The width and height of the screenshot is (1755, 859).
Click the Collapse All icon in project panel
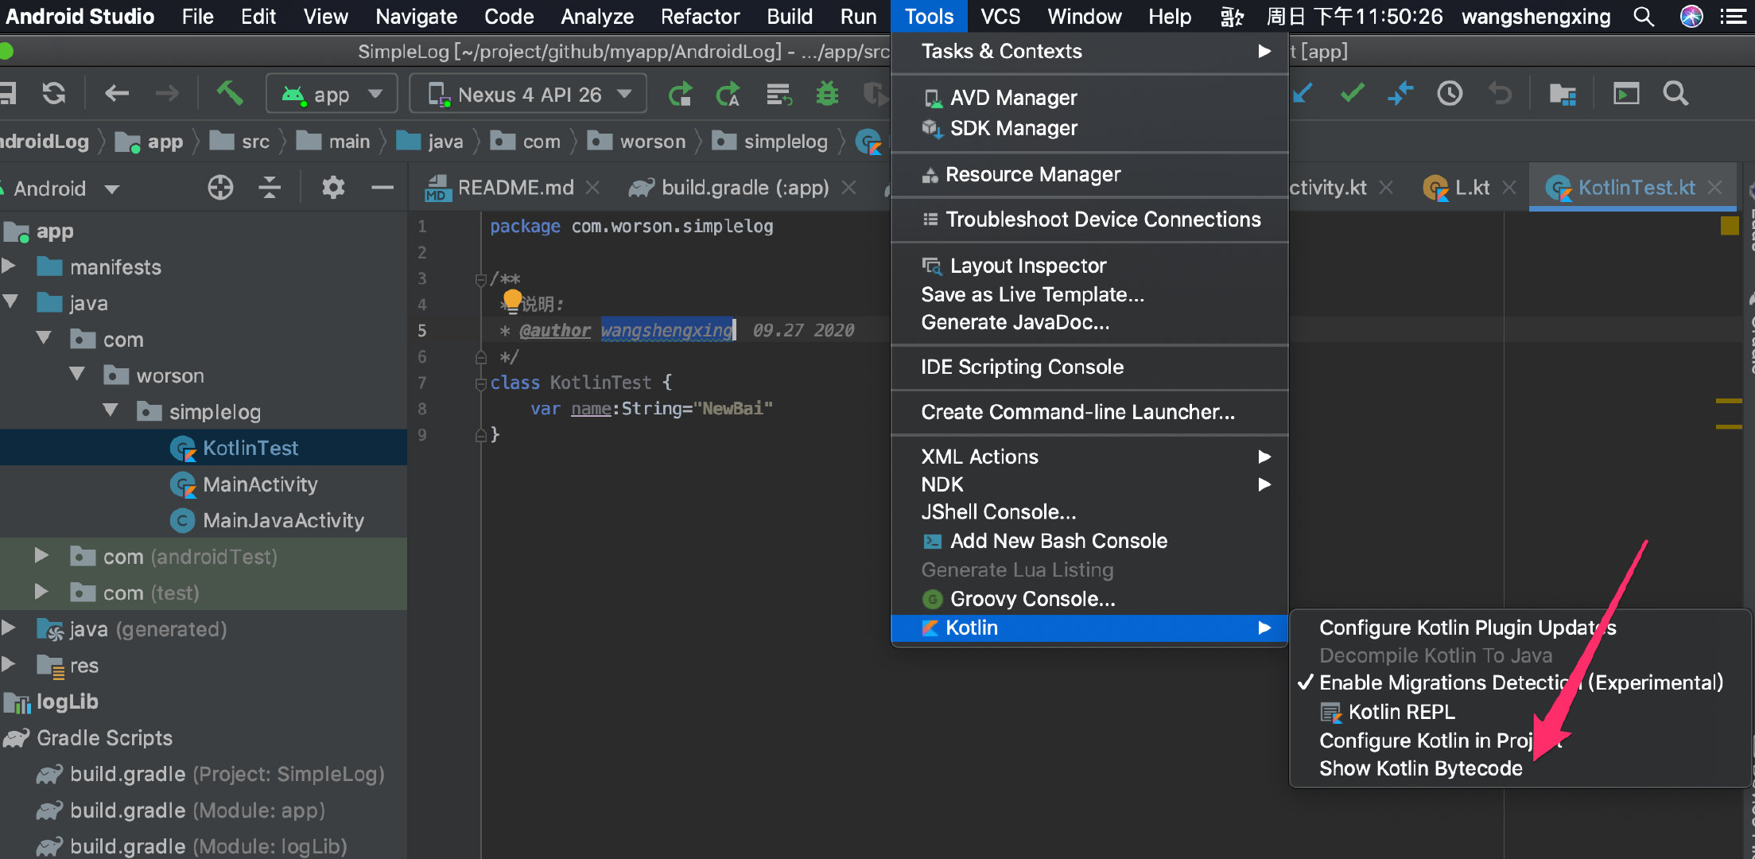[x=270, y=188]
